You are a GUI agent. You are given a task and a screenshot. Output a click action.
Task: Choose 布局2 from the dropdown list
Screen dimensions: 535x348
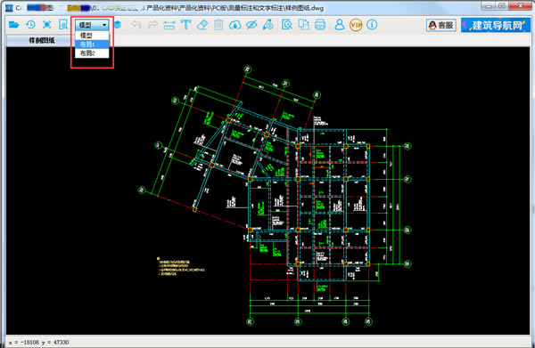[x=92, y=53]
